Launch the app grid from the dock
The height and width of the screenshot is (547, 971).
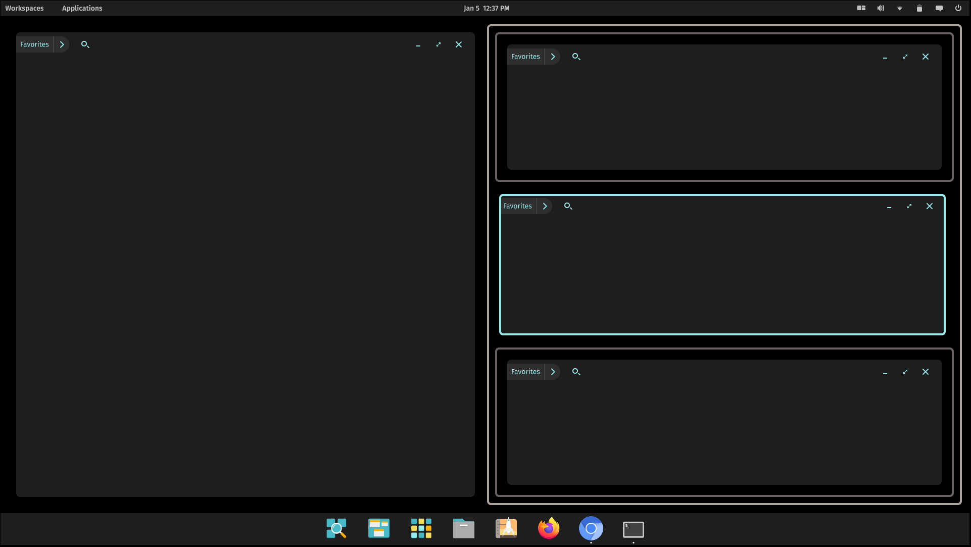(421, 529)
